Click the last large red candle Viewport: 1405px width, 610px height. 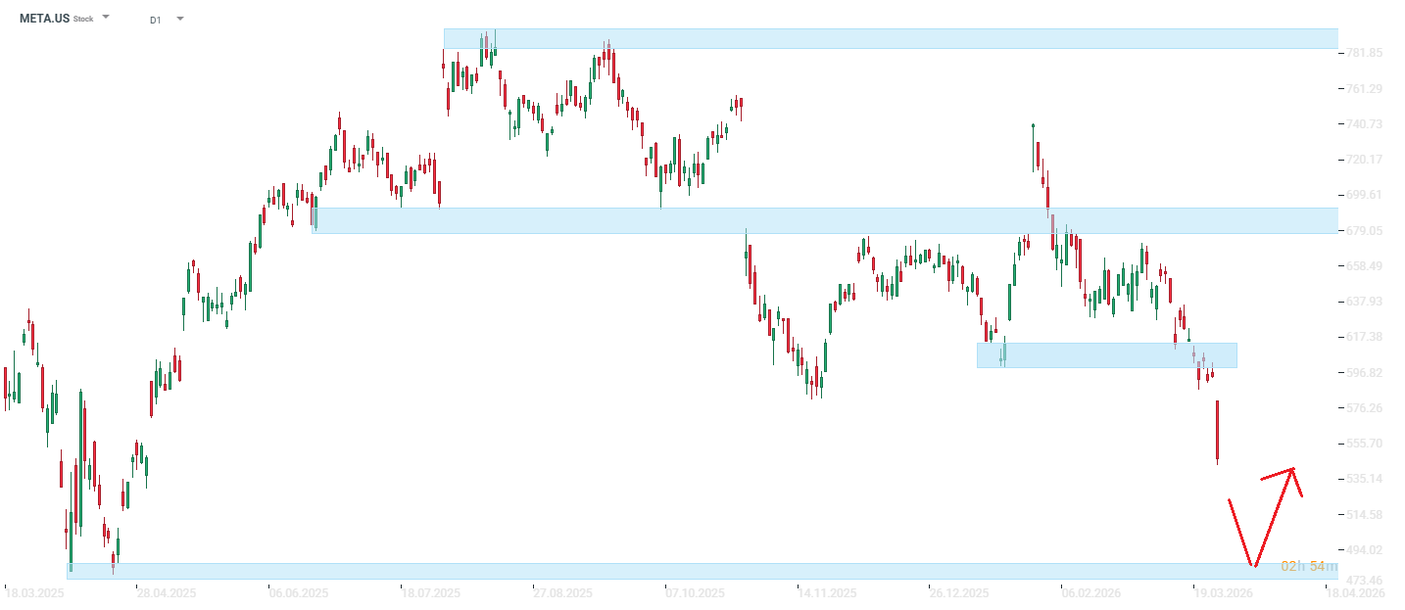(x=1217, y=431)
